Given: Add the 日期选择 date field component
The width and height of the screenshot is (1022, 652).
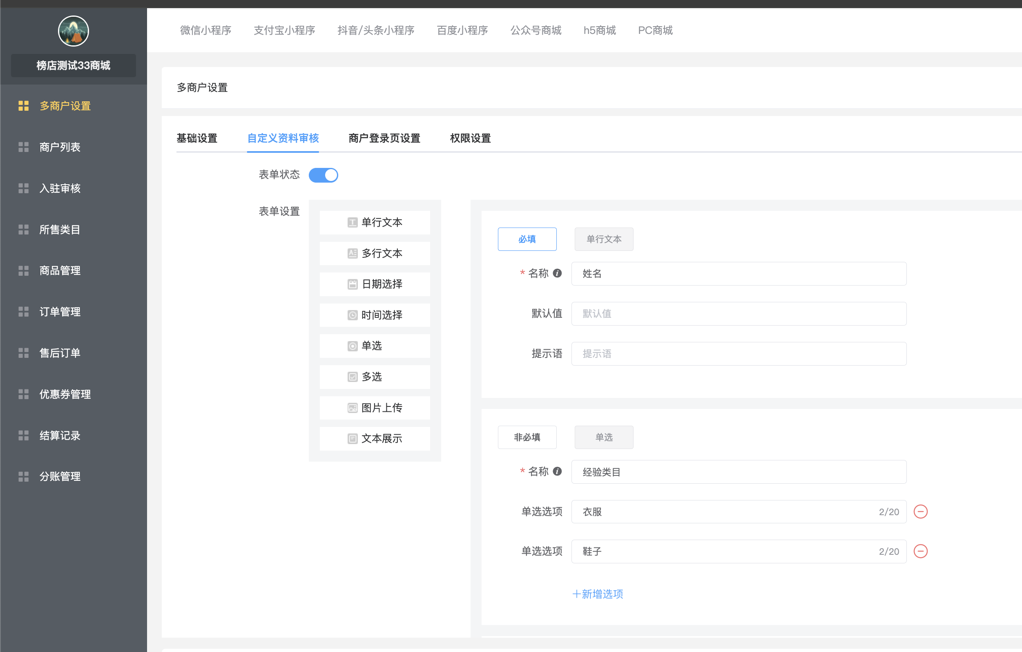Looking at the screenshot, I should click(375, 284).
